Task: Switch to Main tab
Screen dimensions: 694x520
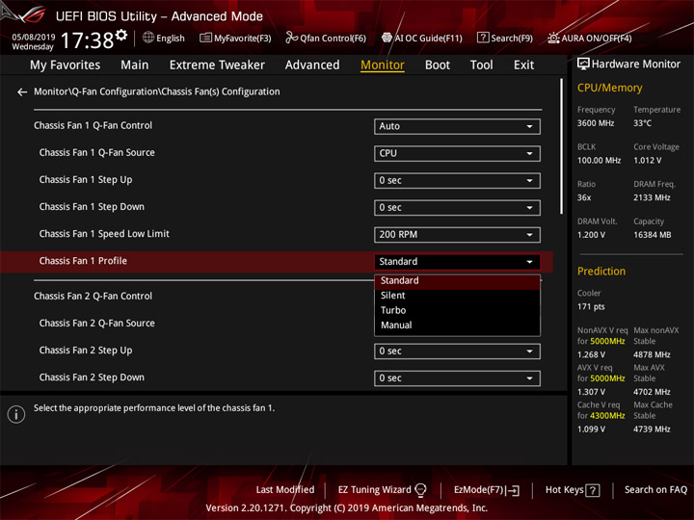Action: pos(135,65)
